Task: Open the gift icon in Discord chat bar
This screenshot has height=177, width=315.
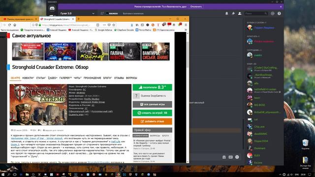Action: (x=224, y=157)
